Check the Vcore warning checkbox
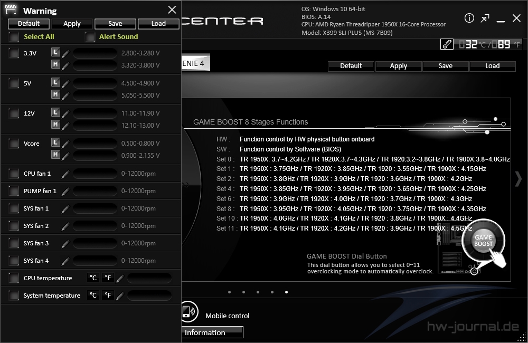Image resolution: width=528 pixels, height=343 pixels. [x=14, y=144]
